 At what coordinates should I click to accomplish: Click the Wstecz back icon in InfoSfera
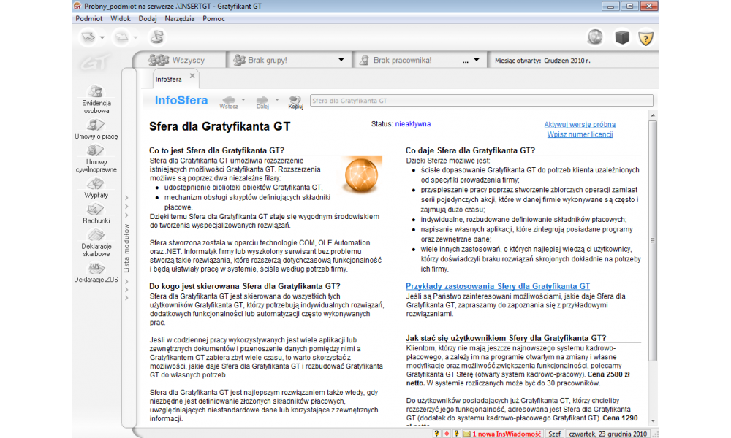coord(228,101)
